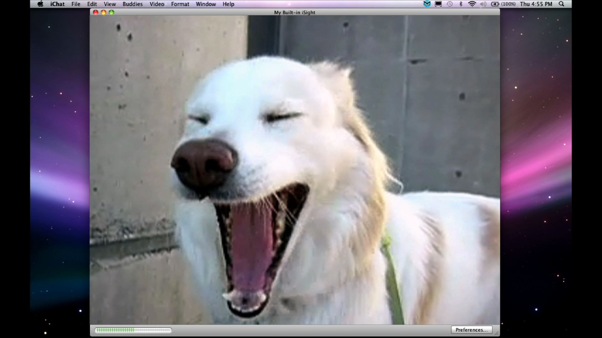Open the Video menu
Image resolution: width=602 pixels, height=338 pixels.
coord(157,4)
